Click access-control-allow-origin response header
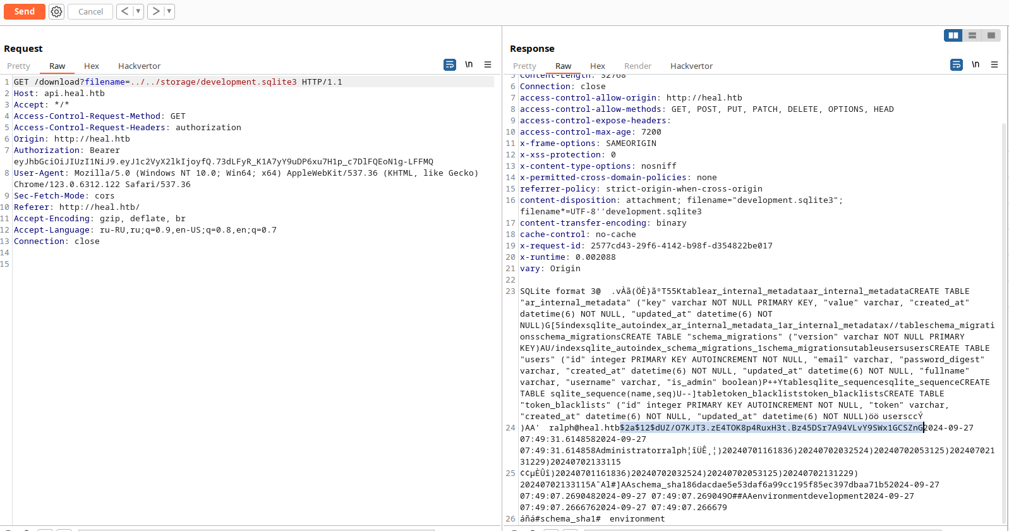Screen dimensions: 1009x531 click(x=631, y=98)
